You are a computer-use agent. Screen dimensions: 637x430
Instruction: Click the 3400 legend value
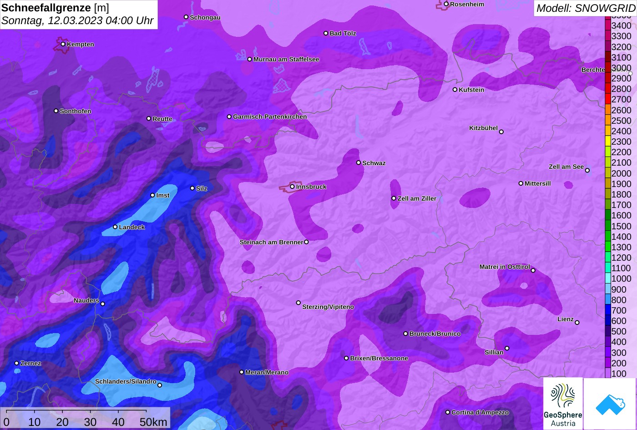621,26
